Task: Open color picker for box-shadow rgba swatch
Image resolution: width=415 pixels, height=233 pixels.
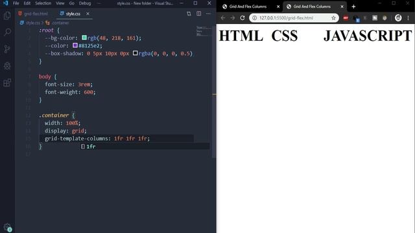Action: pyautogui.click(x=136, y=53)
